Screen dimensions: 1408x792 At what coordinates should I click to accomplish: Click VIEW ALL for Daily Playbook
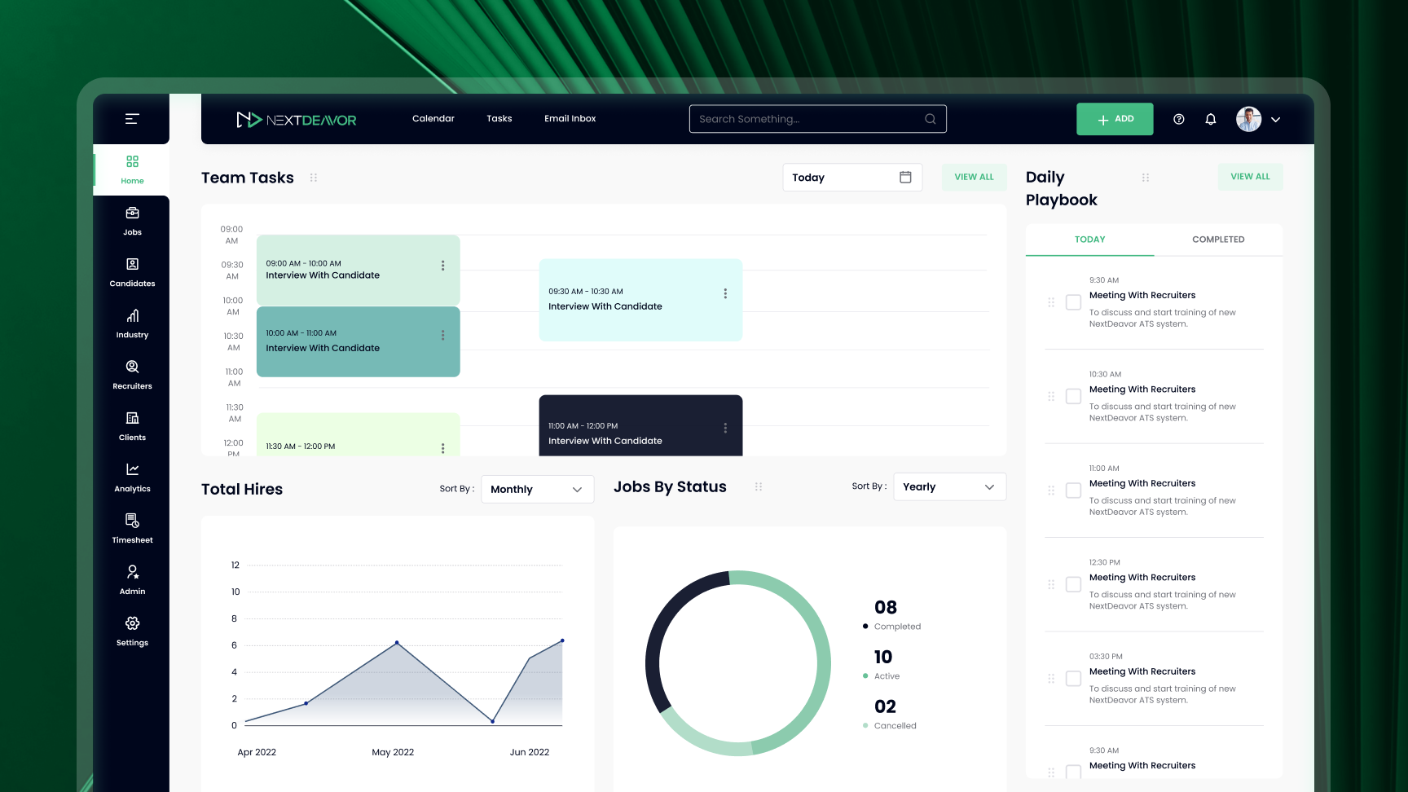1250,177
